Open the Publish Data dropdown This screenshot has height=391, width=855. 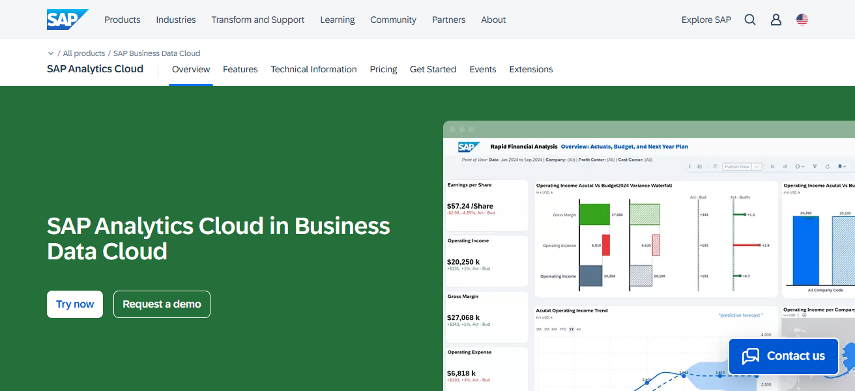point(756,166)
